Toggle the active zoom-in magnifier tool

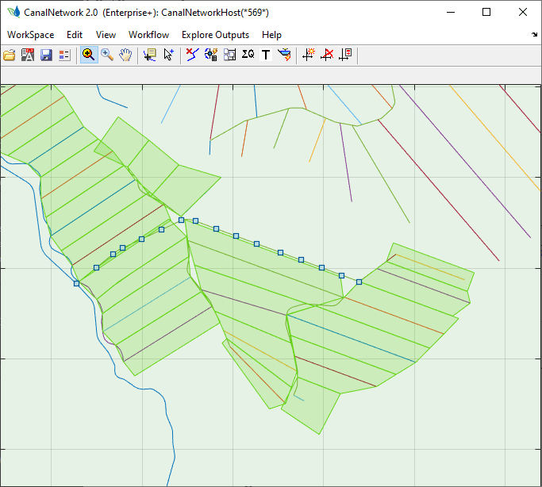88,55
